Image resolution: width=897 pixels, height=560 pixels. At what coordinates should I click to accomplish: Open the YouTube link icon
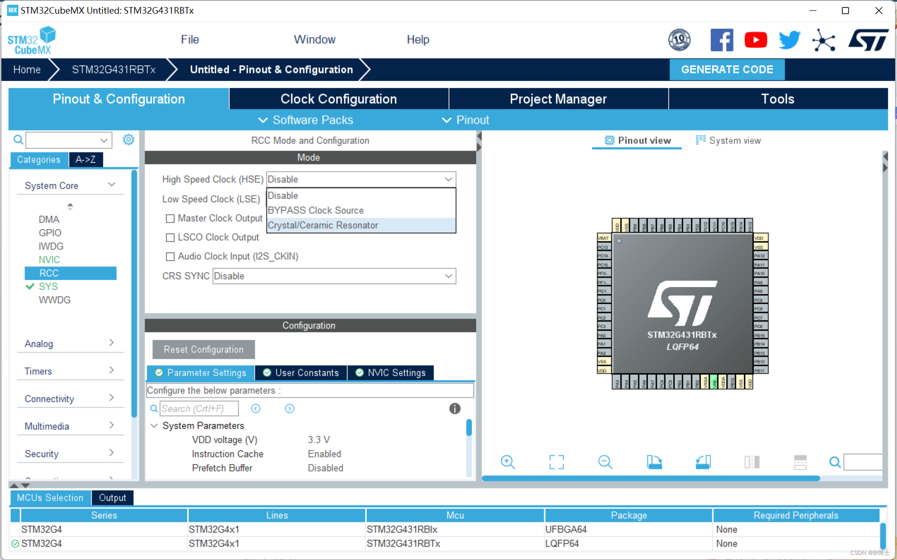coord(755,40)
